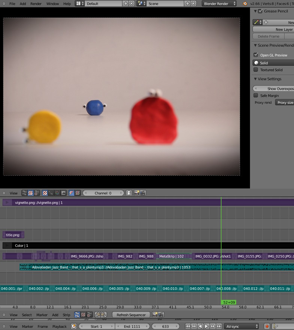This screenshot has height=330, width=294.
Task: Open the screen layout browse dropdown
Action: click(x=80, y=4)
